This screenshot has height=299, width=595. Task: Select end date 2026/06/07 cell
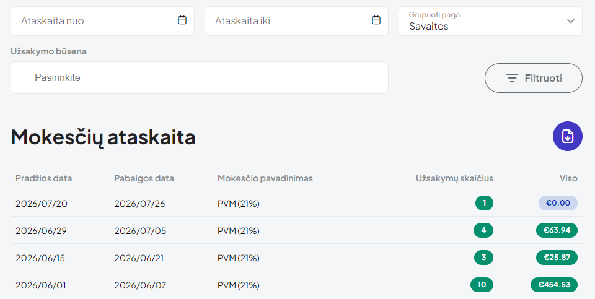click(x=140, y=285)
